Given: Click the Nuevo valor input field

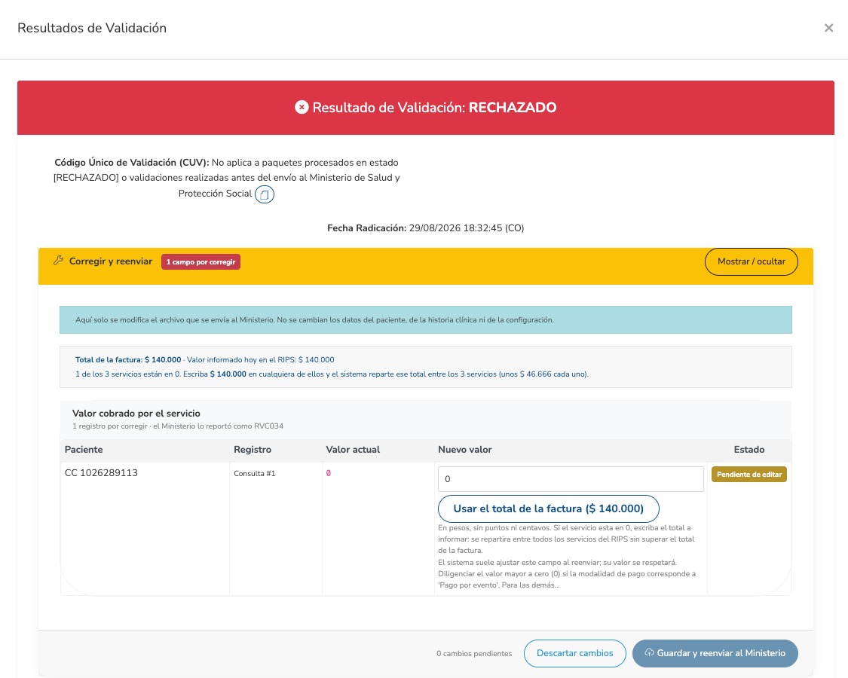Looking at the screenshot, I should click(x=571, y=479).
